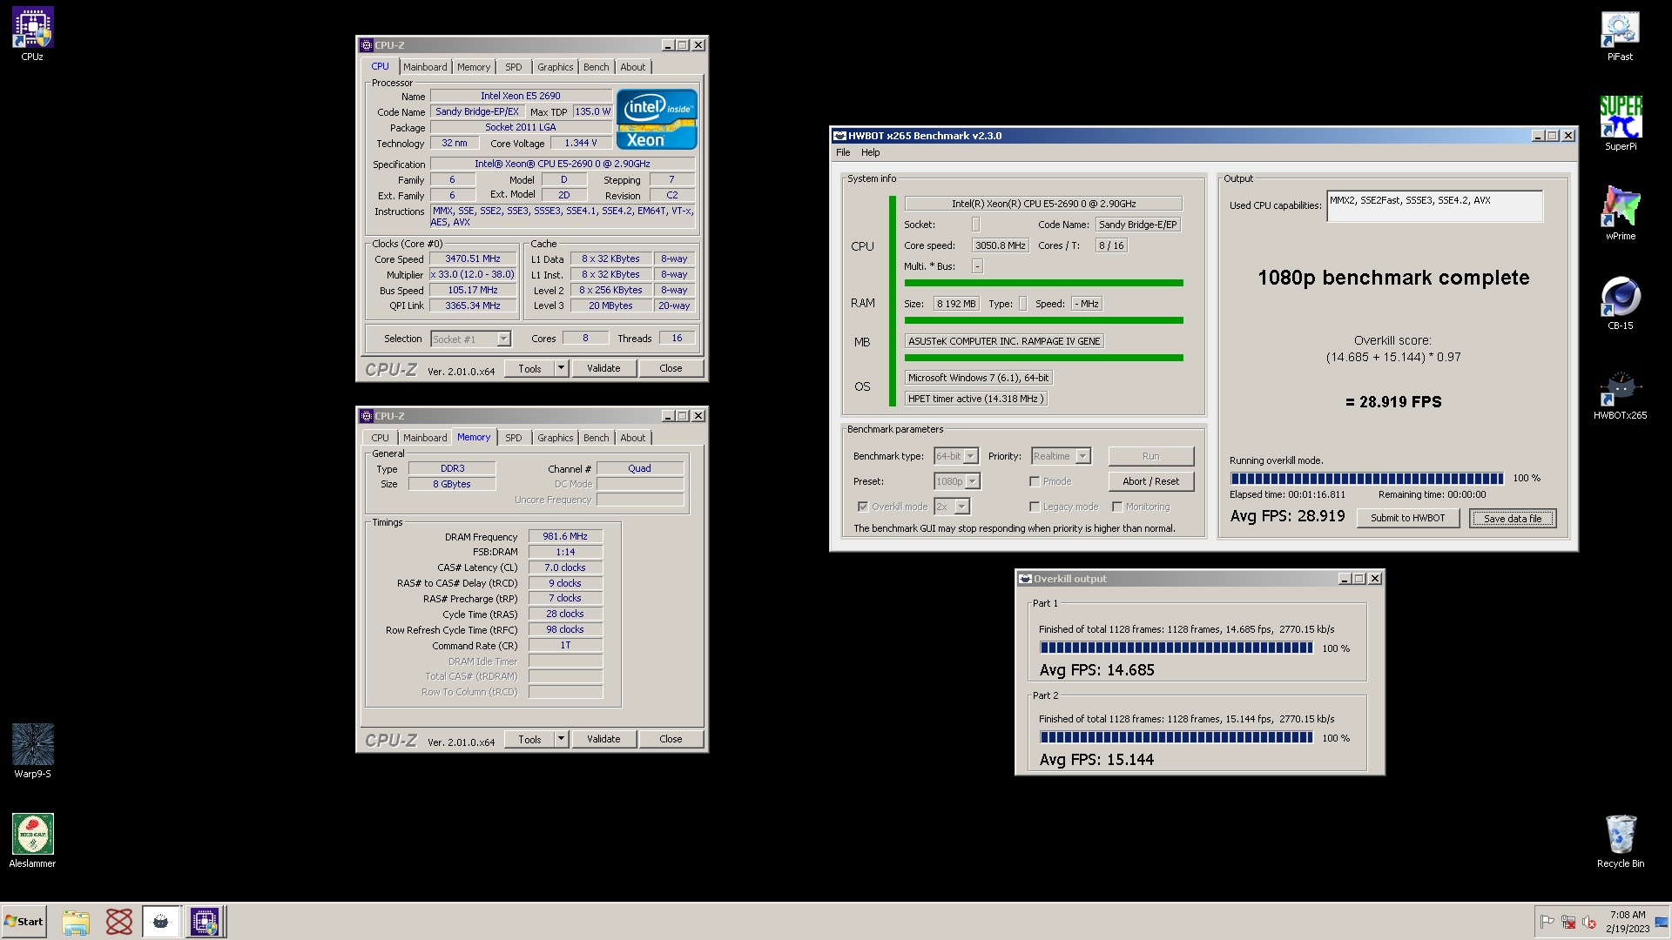Click Close in the top CPU-Z window
Image resolution: width=1672 pixels, height=940 pixels.
coord(671,369)
